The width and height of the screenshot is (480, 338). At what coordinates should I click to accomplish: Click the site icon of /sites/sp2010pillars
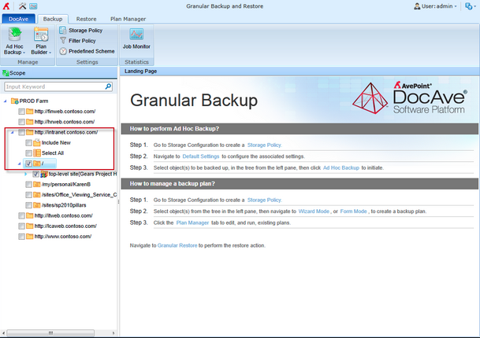coord(37,205)
